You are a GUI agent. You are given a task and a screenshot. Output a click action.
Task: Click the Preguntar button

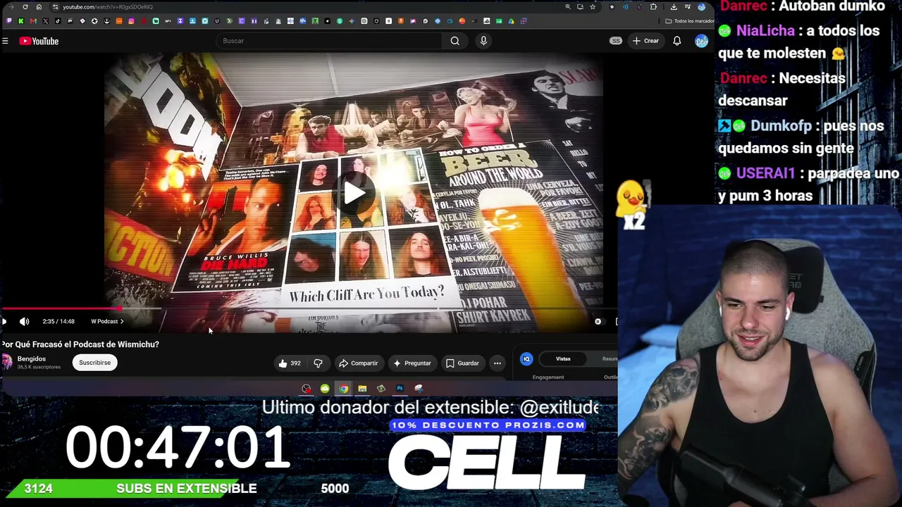[412, 363]
